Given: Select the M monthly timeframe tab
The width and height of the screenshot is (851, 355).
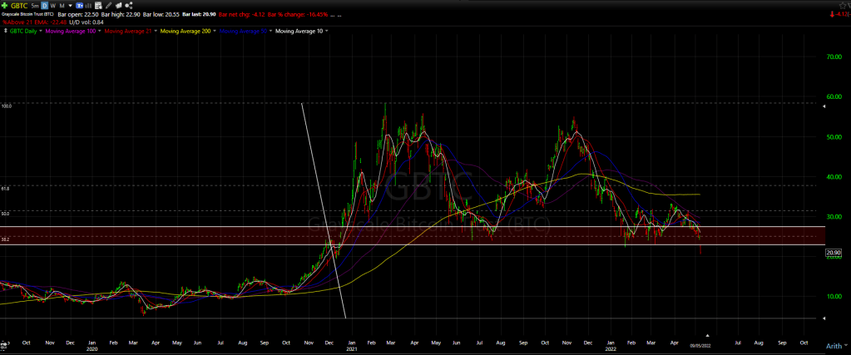Looking at the screenshot, I should click(x=61, y=6).
